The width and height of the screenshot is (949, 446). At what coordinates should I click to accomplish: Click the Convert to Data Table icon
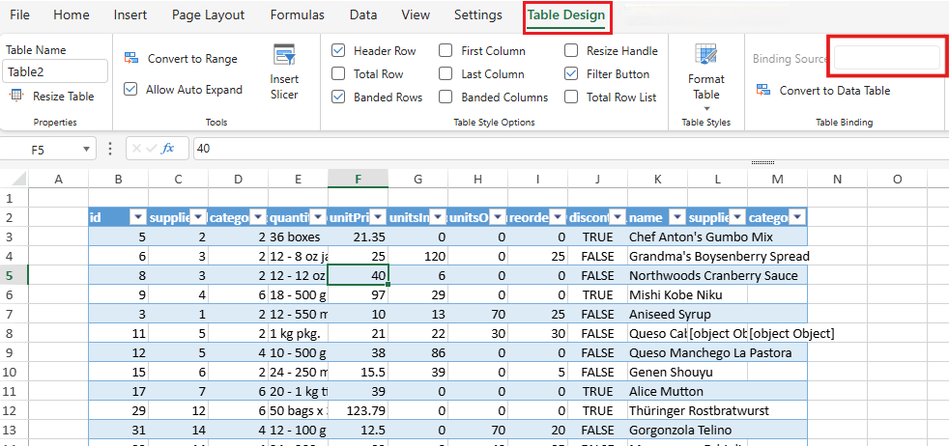(763, 91)
